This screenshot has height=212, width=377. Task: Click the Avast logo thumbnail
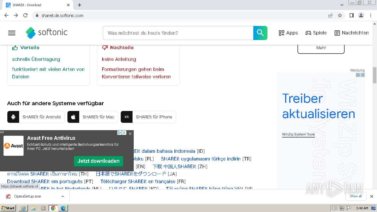tap(14, 146)
